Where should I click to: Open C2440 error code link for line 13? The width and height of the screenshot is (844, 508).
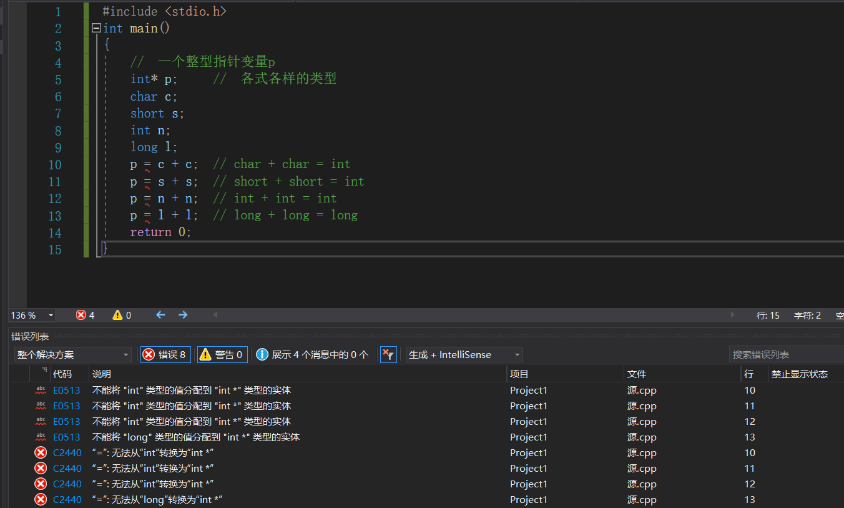pyautogui.click(x=67, y=499)
